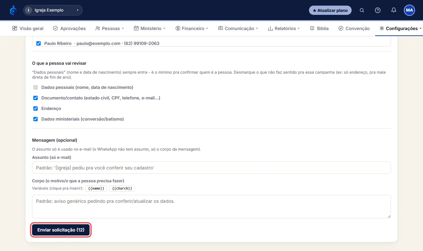Click the Pessoas people icon

click(97, 28)
